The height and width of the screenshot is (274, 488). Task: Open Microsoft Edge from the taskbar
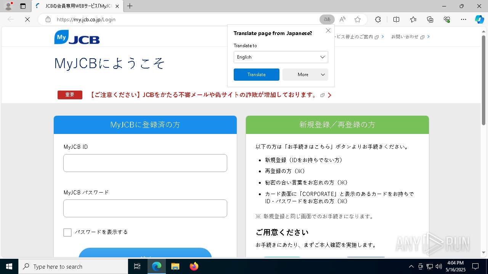pyautogui.click(x=157, y=266)
